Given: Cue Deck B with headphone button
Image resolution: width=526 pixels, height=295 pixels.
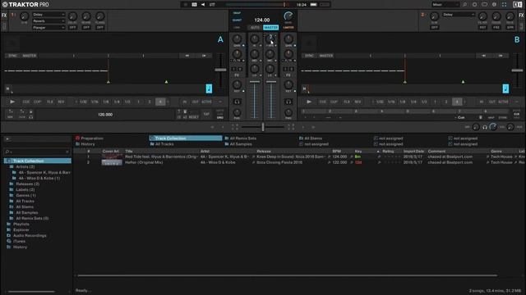Looking at the screenshot, I should (288, 102).
